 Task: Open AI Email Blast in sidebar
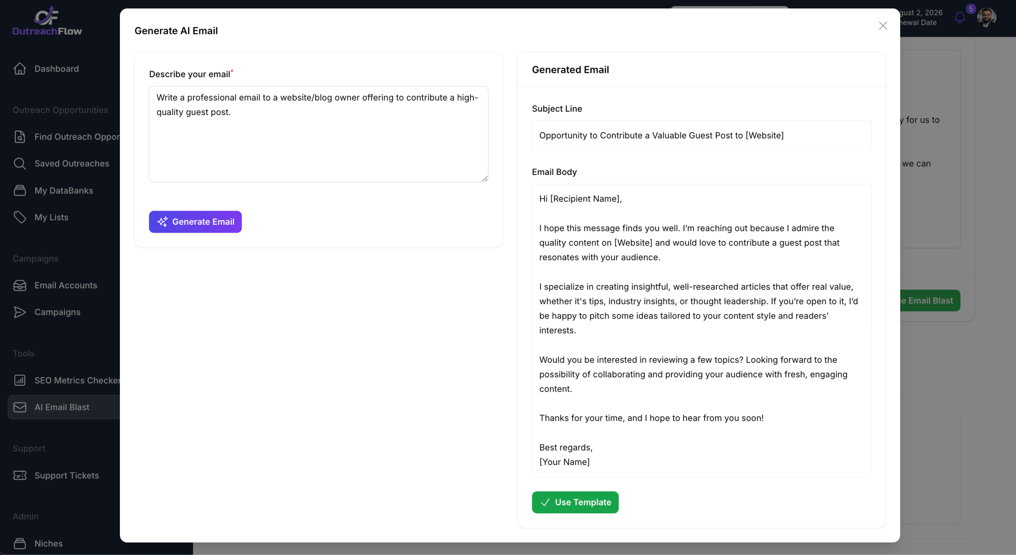tap(62, 407)
